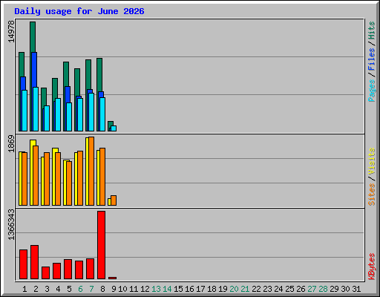
Task: Click day 22 on the x-axis
Action: [x=256, y=289]
